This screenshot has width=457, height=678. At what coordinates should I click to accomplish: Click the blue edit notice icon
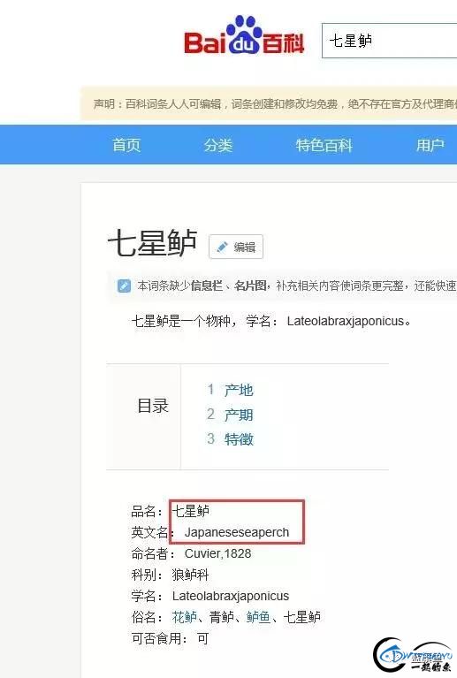point(124,286)
